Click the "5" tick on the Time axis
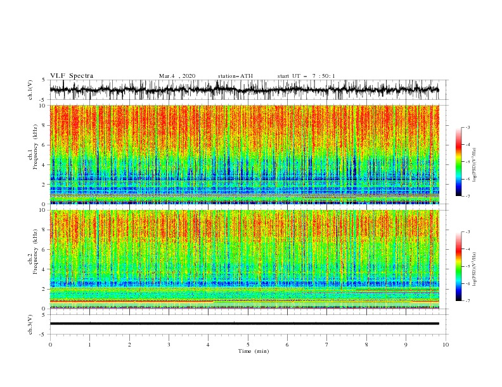This screenshot has height=387, width=502. (x=248, y=345)
